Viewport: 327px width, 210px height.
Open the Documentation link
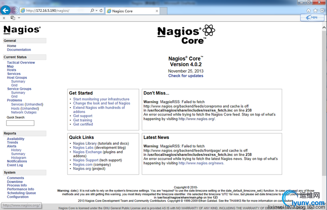click(x=19, y=50)
